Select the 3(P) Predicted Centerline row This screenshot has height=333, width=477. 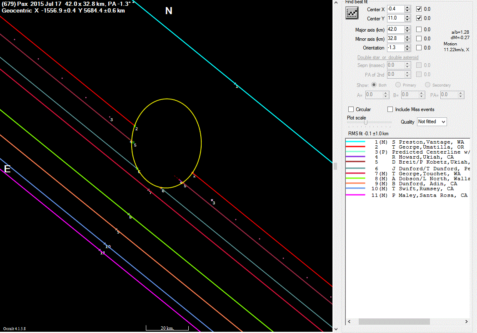408,152
